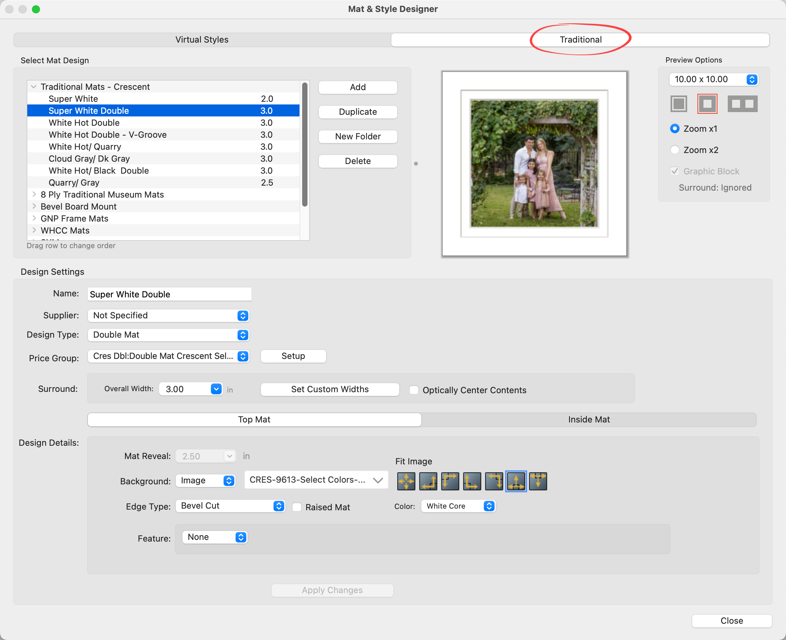Click the fifth Fit Image icon, top-right corner

click(494, 481)
